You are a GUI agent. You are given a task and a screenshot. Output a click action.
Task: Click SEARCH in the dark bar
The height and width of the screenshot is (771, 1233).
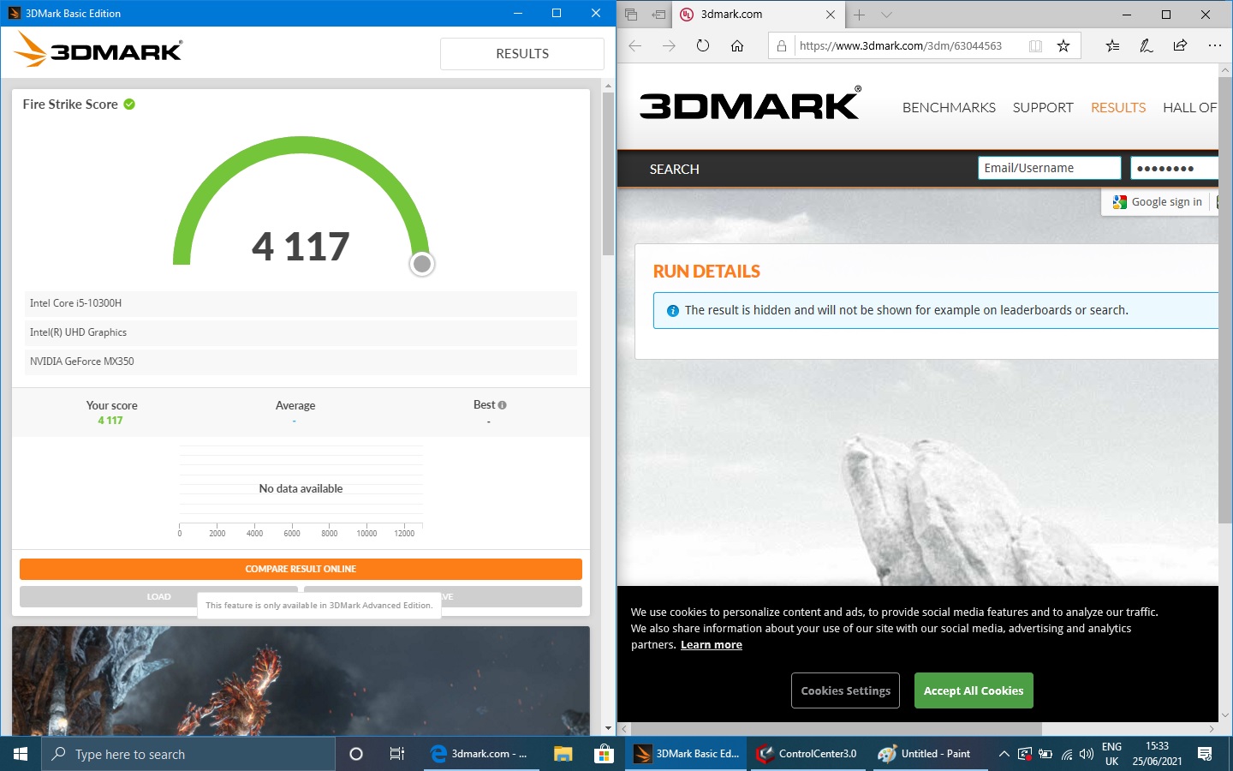(x=674, y=170)
